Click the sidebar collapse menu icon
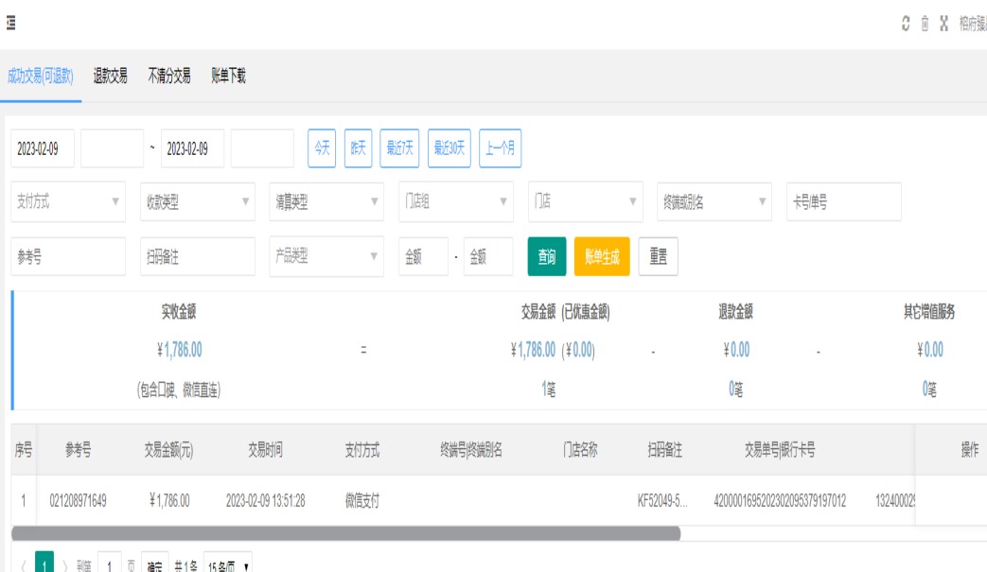The height and width of the screenshot is (572, 987). 10,24
